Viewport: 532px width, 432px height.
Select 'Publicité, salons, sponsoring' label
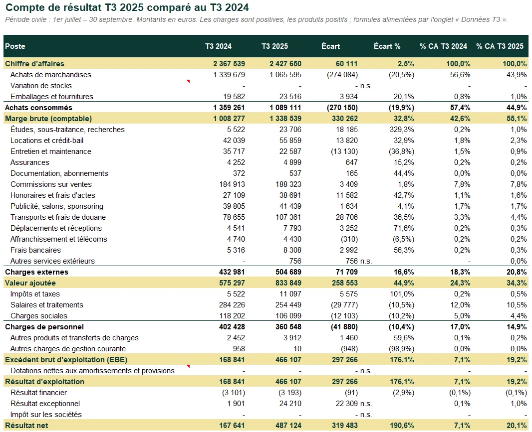[x=57, y=206]
